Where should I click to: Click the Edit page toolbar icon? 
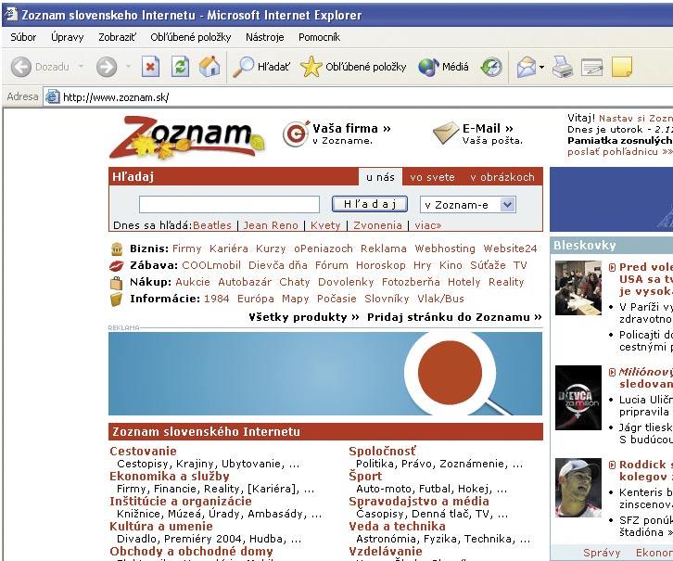pos(591,68)
